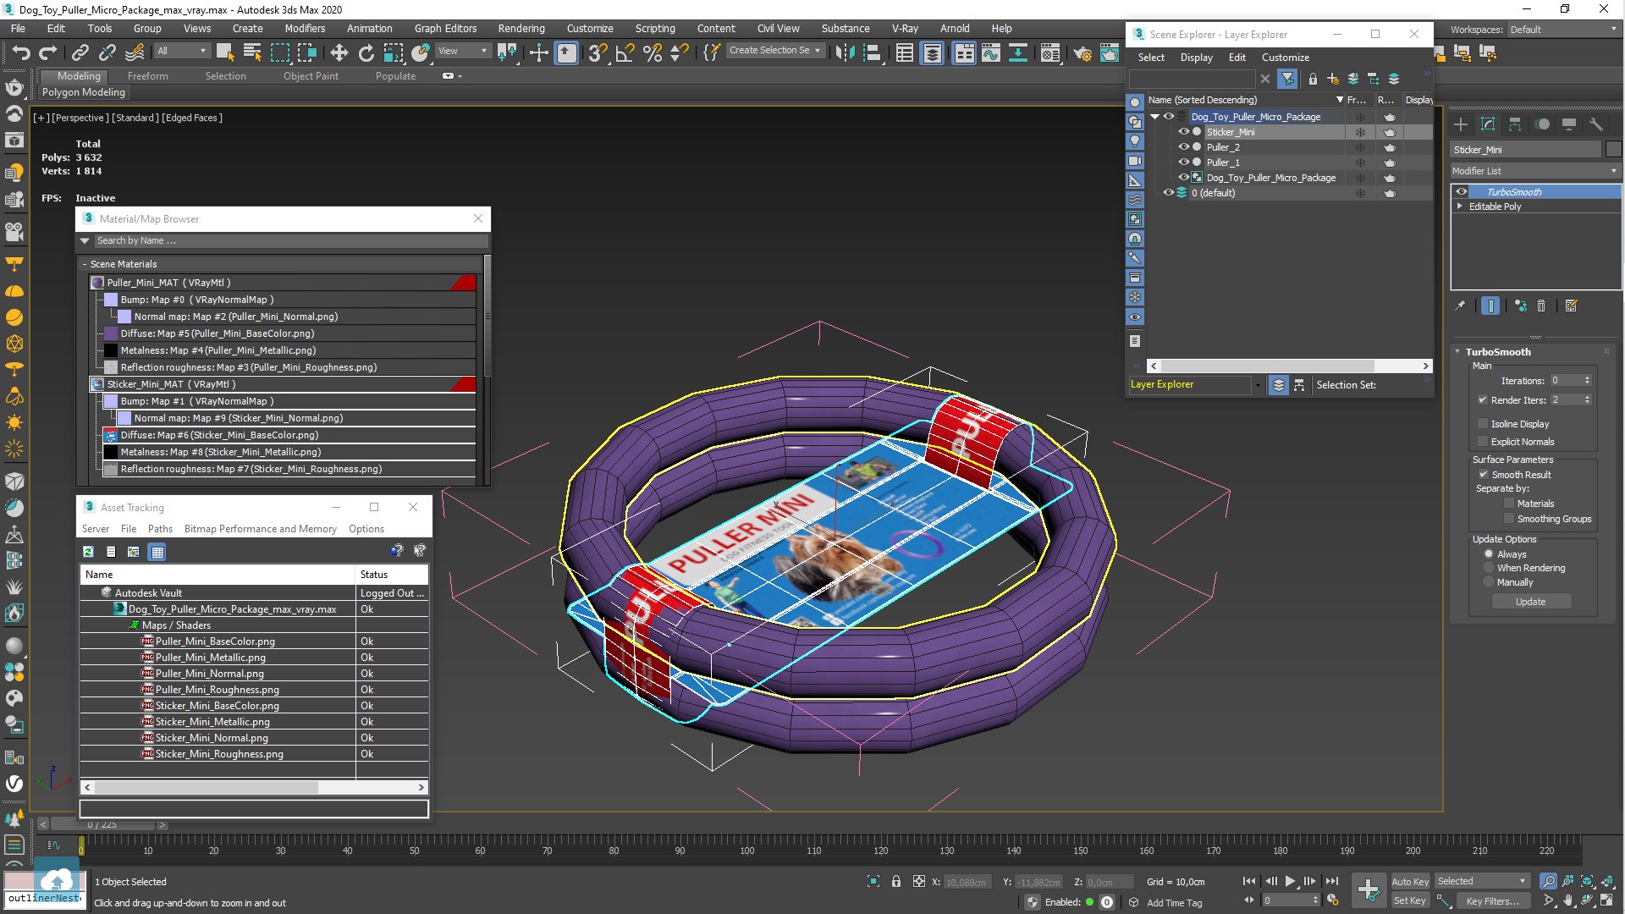Open Key Filters button
The height and width of the screenshot is (914, 1625).
1493,901
